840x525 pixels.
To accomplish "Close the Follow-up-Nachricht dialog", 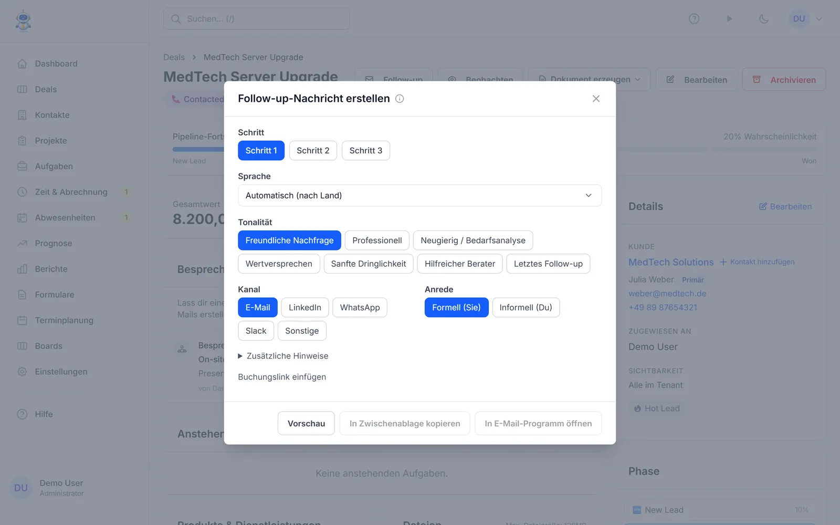I will pyautogui.click(x=596, y=99).
